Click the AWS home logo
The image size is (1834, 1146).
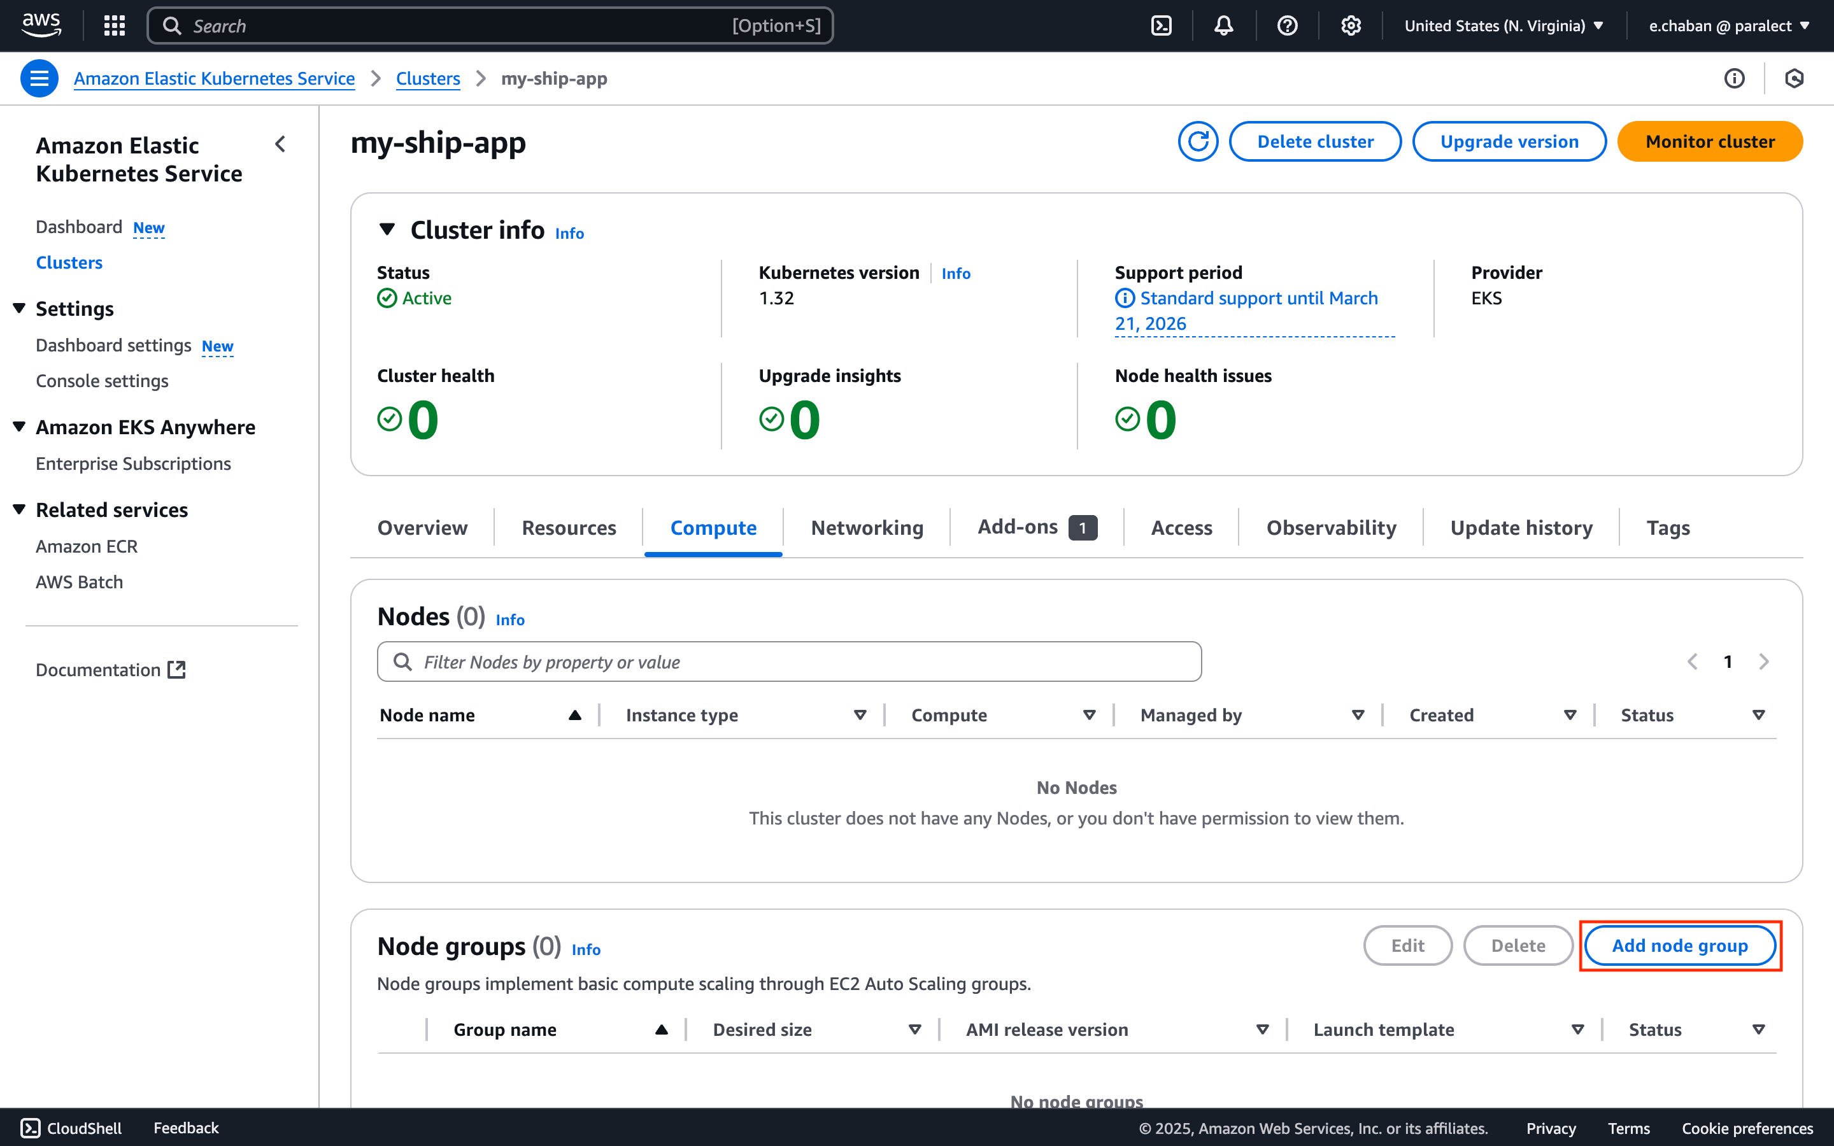[x=41, y=24]
